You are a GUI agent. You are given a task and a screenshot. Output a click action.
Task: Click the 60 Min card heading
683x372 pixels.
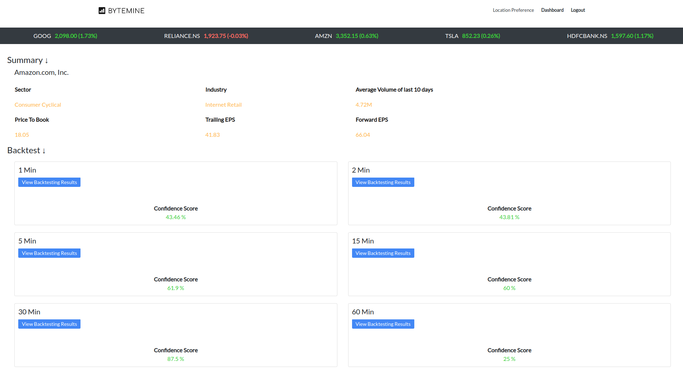(363, 312)
